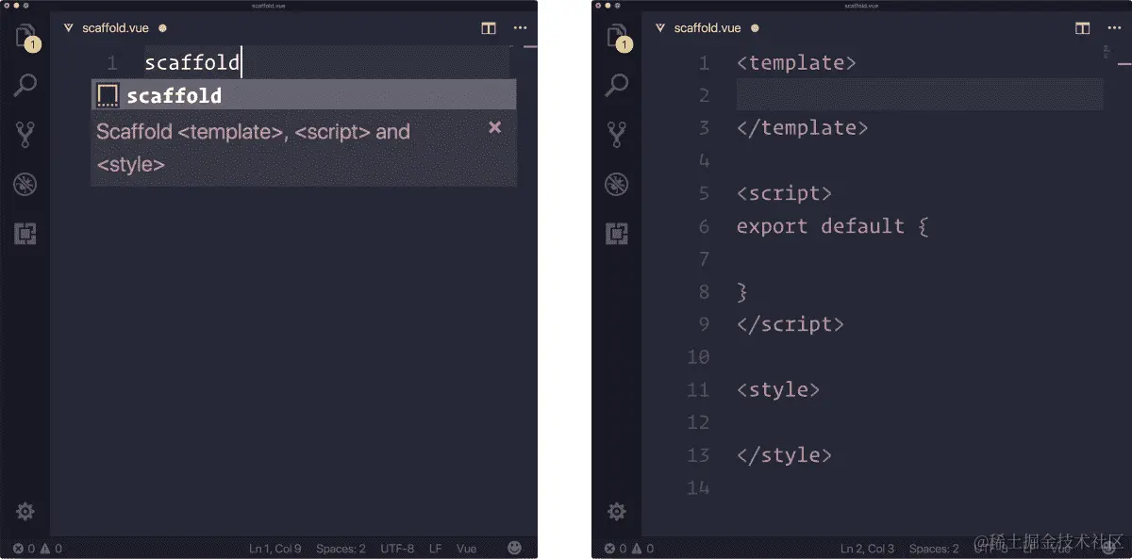The width and height of the screenshot is (1132, 559).
Task: Click the closing brace on line 8
Action: [x=742, y=291]
